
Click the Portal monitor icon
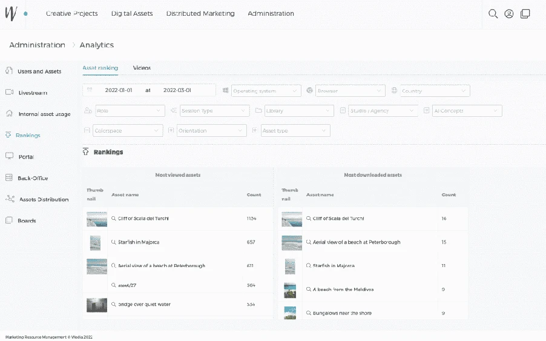(10, 156)
